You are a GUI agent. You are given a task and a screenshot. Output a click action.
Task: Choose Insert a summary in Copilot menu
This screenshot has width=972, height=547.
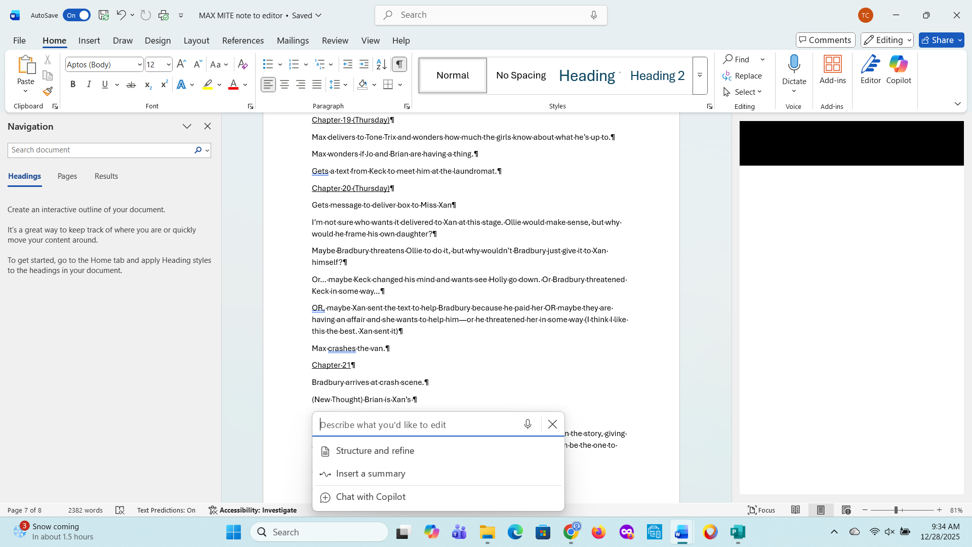[x=370, y=474]
